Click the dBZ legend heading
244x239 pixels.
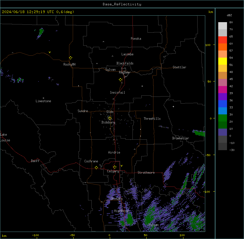[229, 15]
